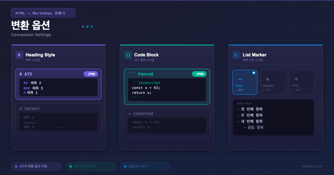Select the Dash radio indicator
The height and width of the screenshot is (175, 334).
(x=254, y=73)
